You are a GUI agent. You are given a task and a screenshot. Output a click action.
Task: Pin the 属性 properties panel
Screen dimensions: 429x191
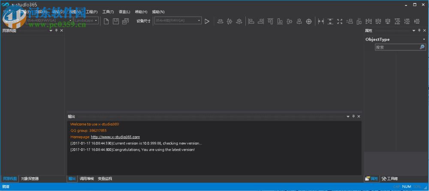(x=419, y=30)
